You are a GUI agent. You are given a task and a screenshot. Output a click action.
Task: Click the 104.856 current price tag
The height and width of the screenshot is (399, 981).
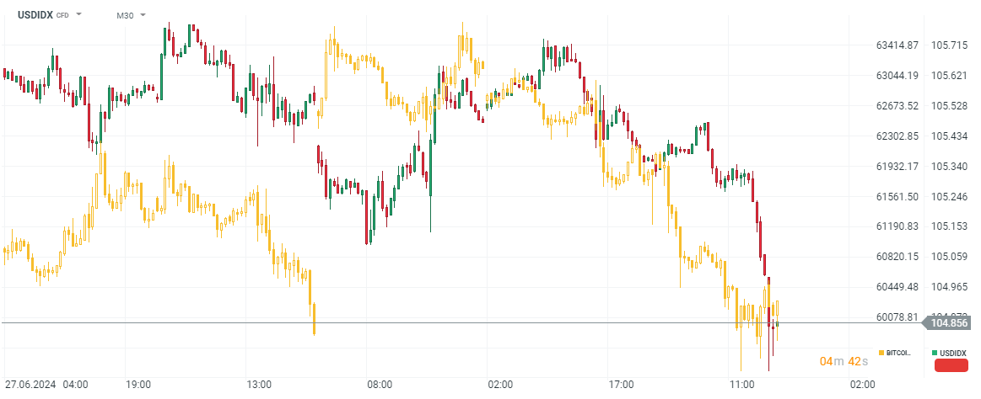948,322
